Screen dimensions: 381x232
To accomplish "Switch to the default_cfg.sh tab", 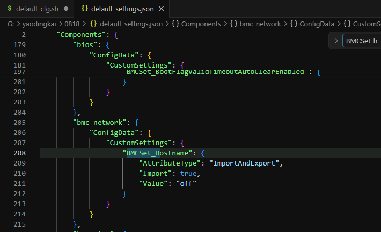I will click(37, 9).
